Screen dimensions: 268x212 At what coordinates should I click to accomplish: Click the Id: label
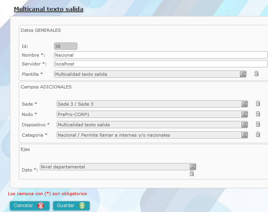pos(25,46)
